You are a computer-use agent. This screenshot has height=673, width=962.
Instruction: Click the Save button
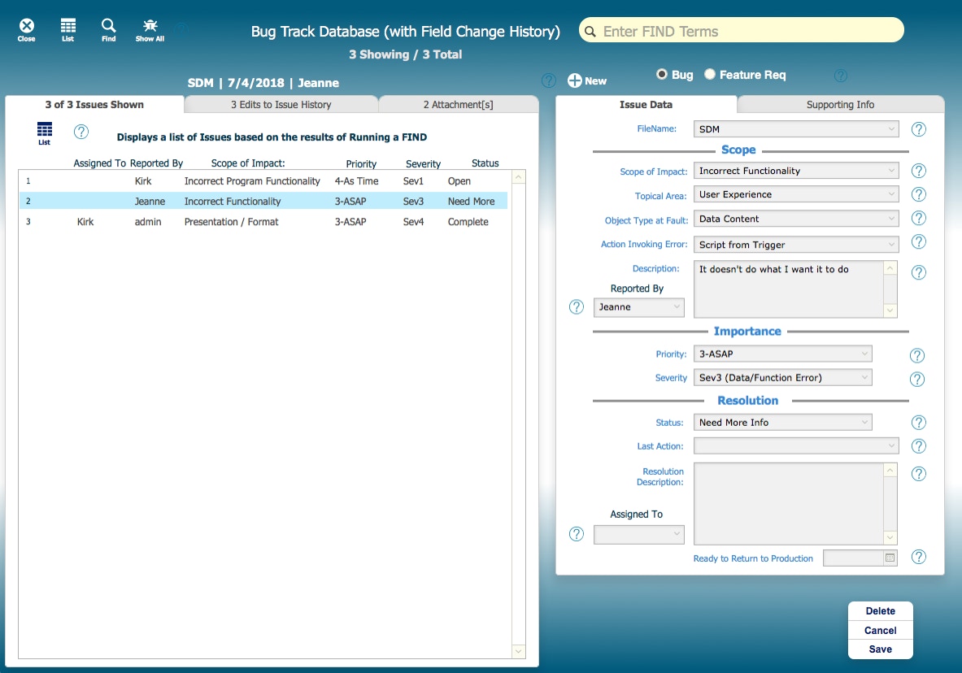[x=880, y=649]
